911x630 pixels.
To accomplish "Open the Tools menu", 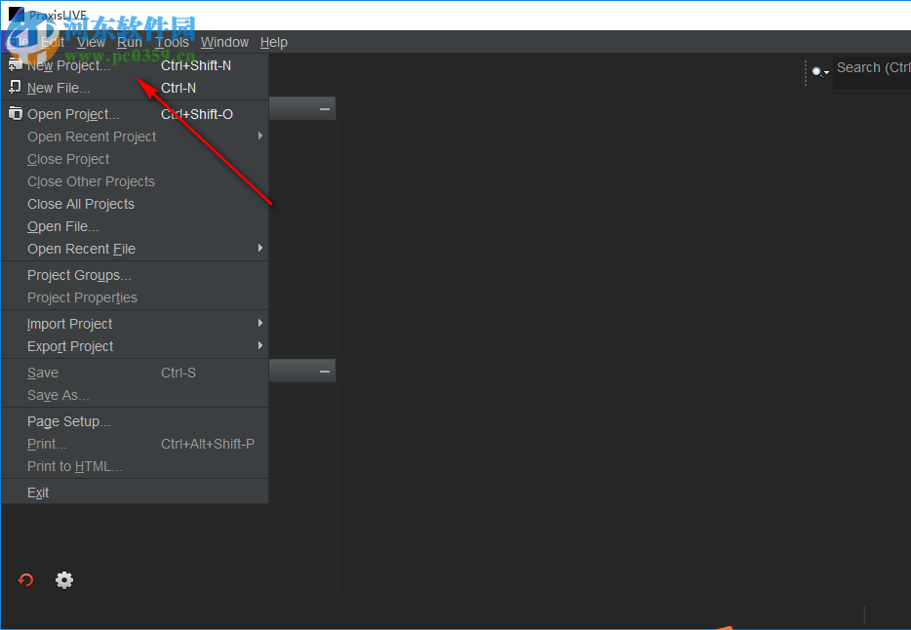I will click(172, 42).
